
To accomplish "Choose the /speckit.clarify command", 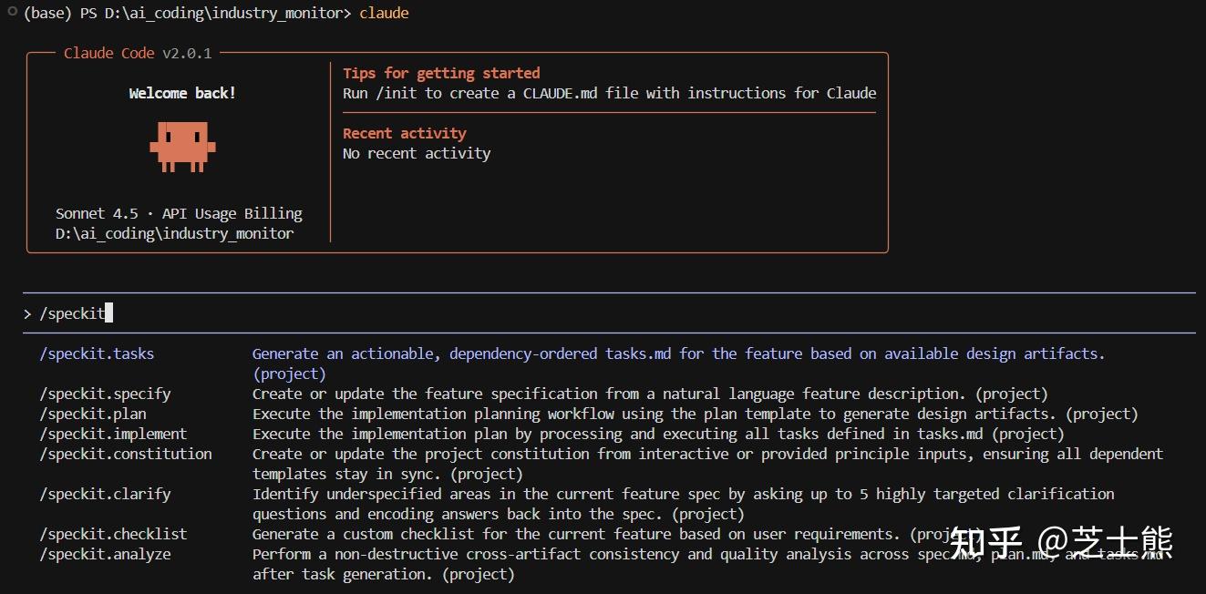I will 105,494.
